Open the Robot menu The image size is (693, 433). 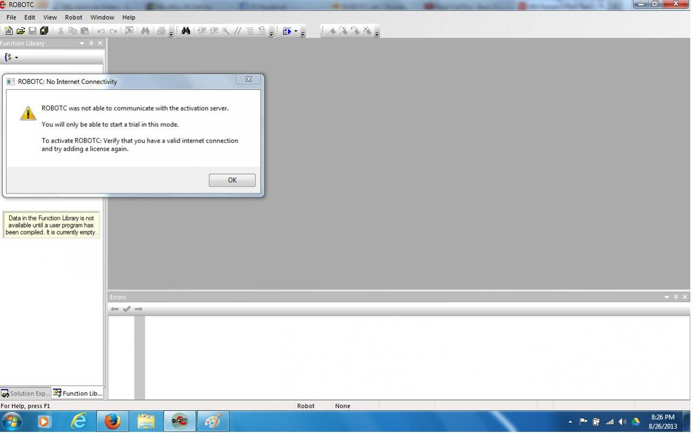click(74, 17)
